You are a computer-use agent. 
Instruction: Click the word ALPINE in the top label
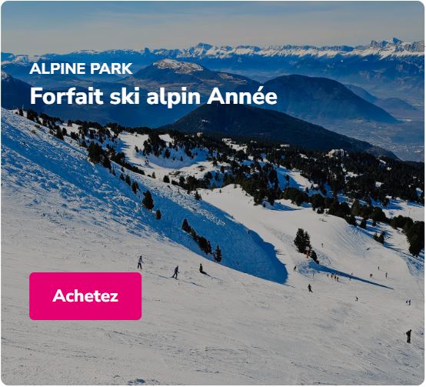click(x=58, y=68)
